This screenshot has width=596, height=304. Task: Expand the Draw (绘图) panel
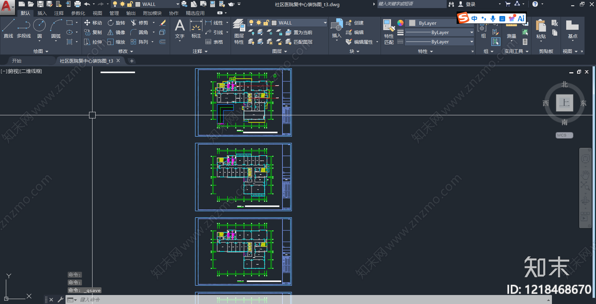click(41, 51)
